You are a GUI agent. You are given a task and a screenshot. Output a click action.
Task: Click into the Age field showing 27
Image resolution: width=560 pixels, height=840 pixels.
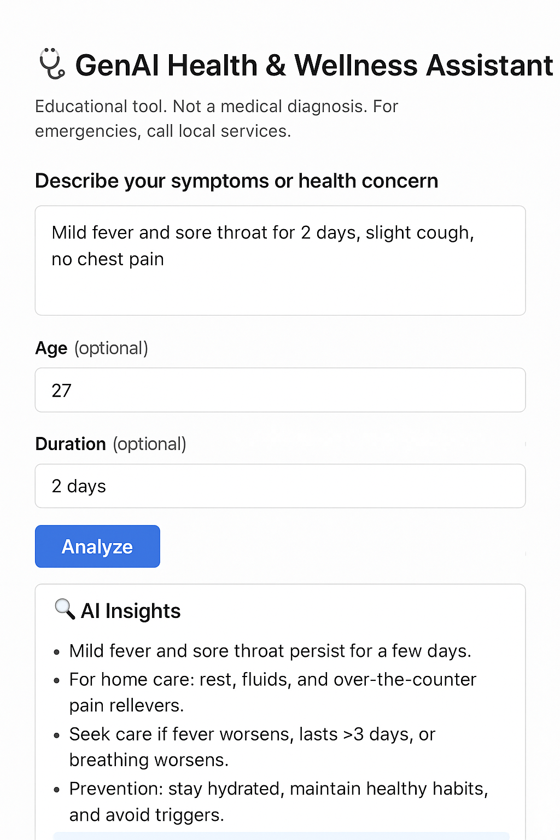coord(280,390)
